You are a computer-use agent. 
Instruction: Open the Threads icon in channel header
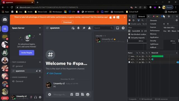pos(73,28)
